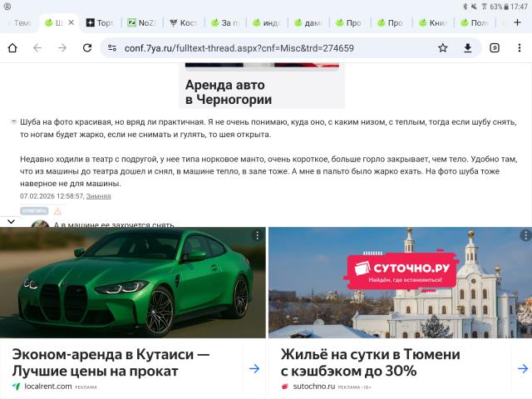532x399 pixels.
Task: Open the tab switcher counter
Action: point(495,48)
